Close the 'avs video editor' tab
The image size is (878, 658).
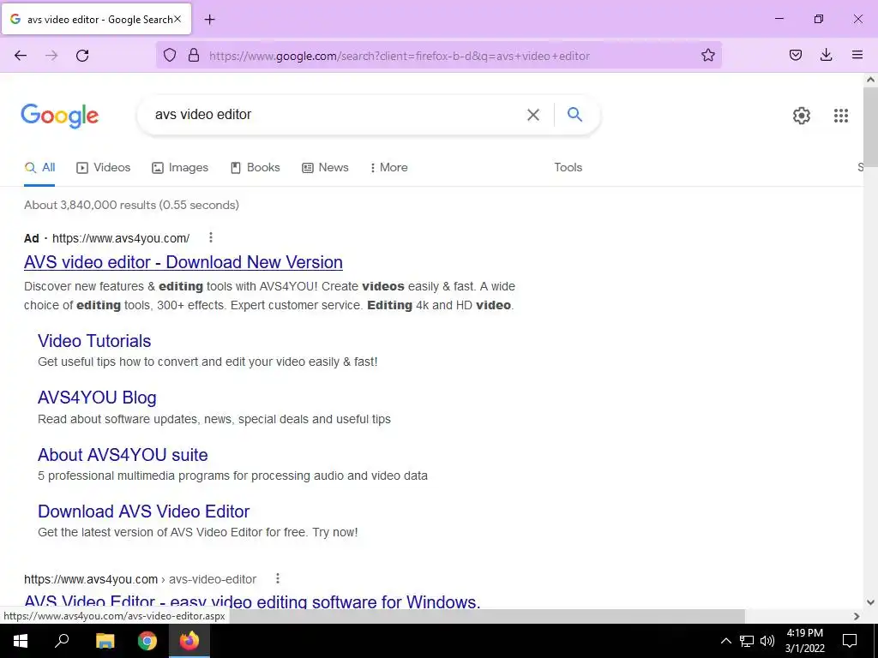coord(177,19)
